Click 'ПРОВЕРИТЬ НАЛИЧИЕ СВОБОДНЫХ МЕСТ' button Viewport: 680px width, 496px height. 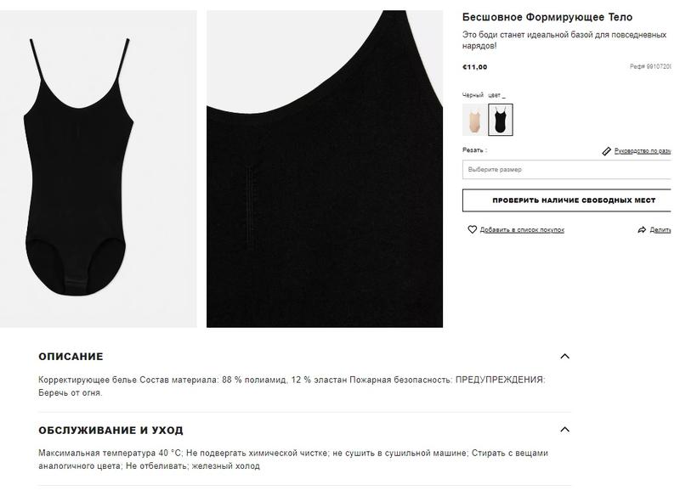click(x=567, y=200)
